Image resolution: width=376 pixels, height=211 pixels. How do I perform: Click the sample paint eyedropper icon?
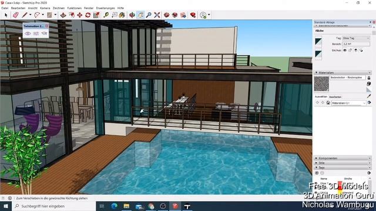pyautogui.click(x=369, y=96)
